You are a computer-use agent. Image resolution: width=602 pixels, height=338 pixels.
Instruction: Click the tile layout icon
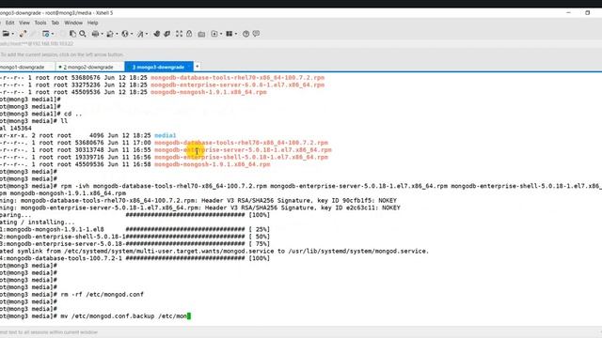(x=230, y=34)
